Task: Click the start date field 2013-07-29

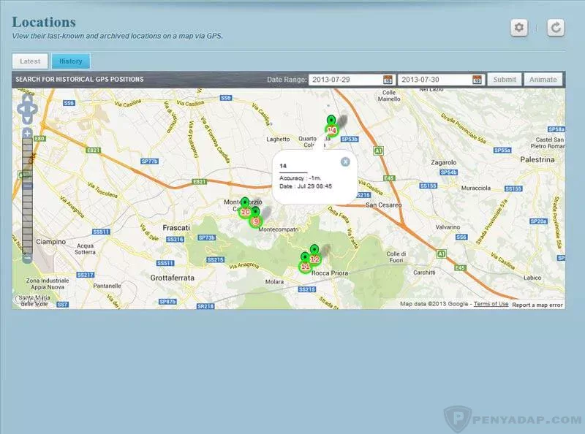Action: click(x=345, y=80)
